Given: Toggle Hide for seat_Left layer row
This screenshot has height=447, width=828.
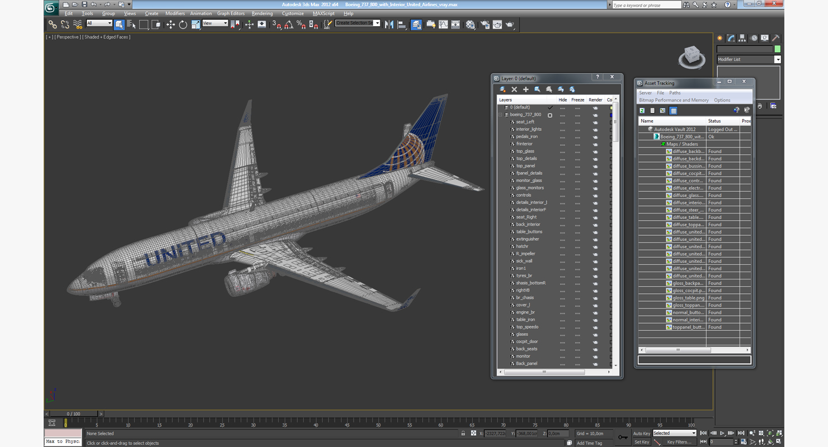Looking at the screenshot, I should 562,122.
